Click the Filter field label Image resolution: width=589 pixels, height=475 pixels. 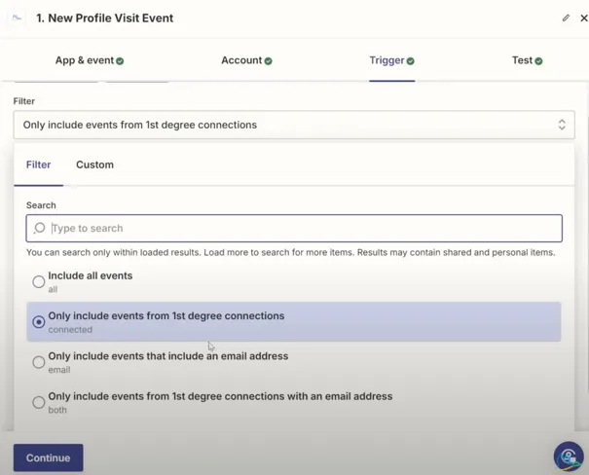(24, 101)
